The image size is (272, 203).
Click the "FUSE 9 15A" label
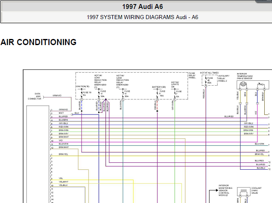[162, 93]
